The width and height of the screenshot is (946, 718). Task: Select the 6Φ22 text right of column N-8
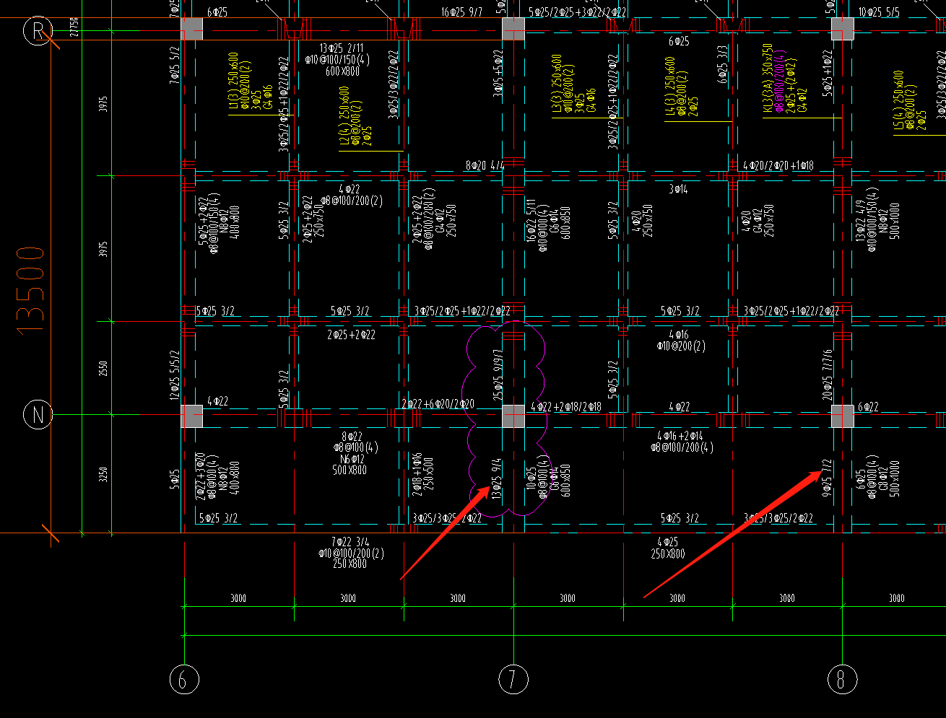868,407
